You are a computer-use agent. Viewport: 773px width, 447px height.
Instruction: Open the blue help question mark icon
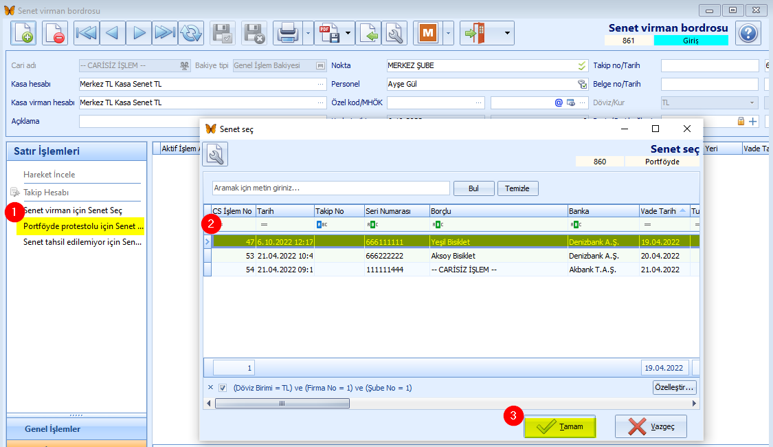(748, 33)
